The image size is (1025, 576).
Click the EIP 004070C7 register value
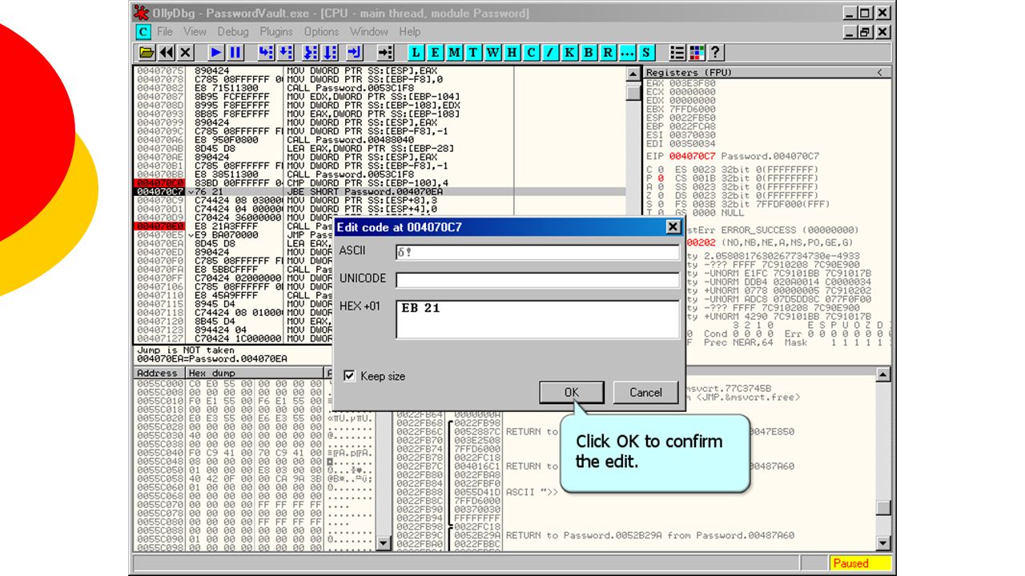coord(693,155)
